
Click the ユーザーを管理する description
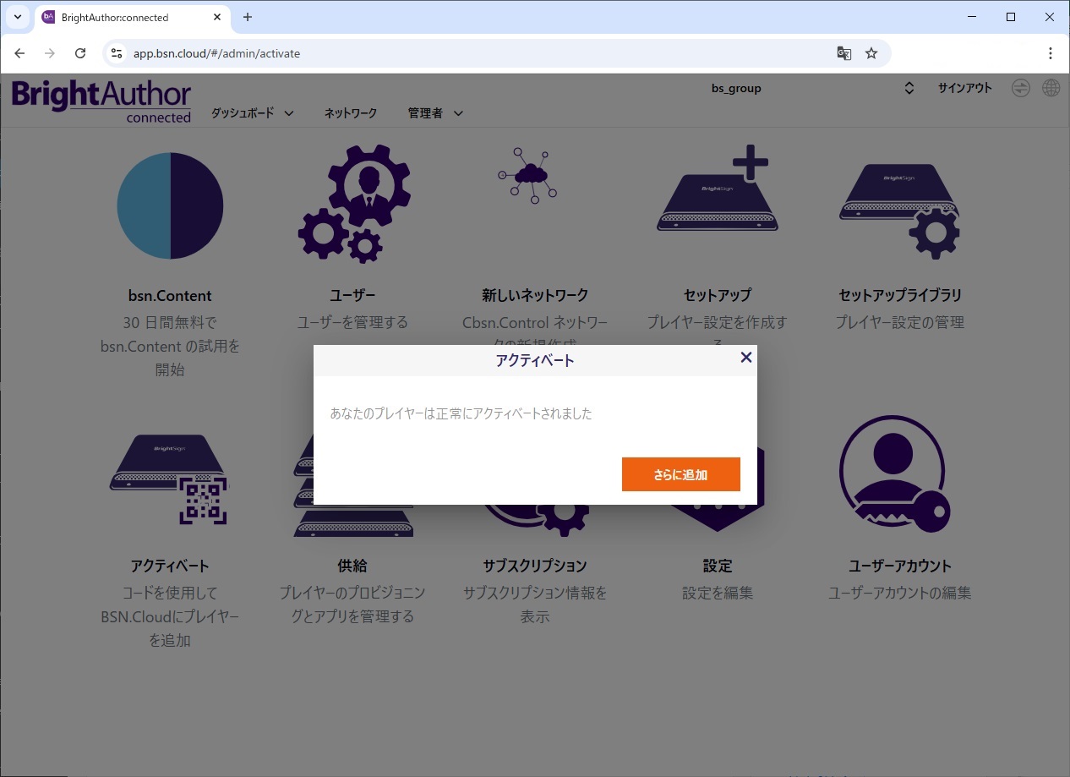tap(352, 322)
